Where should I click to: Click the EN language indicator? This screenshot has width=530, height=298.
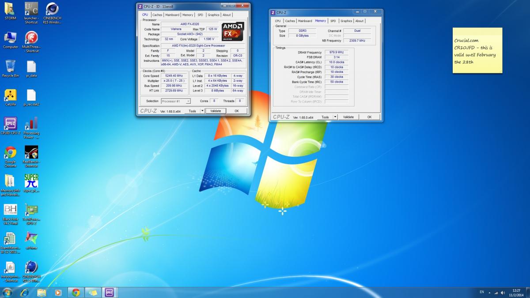click(481, 292)
